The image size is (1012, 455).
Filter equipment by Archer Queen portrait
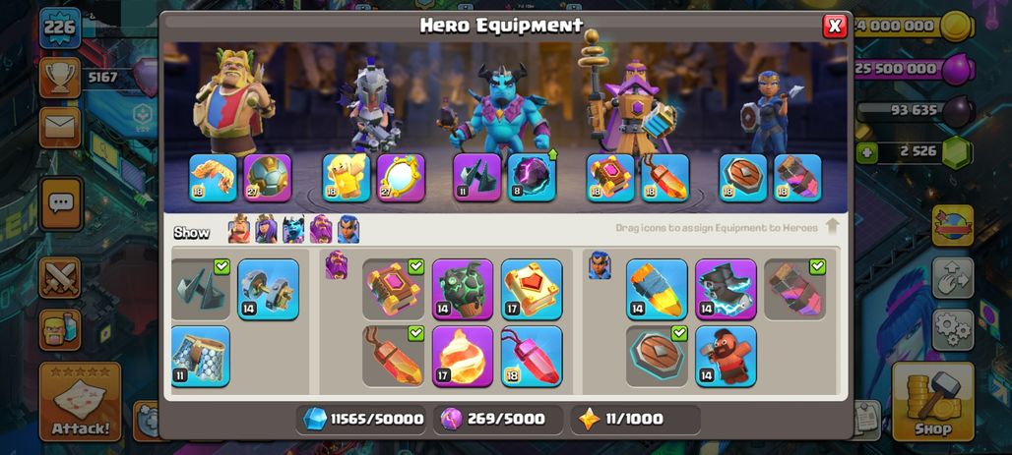coord(266,229)
